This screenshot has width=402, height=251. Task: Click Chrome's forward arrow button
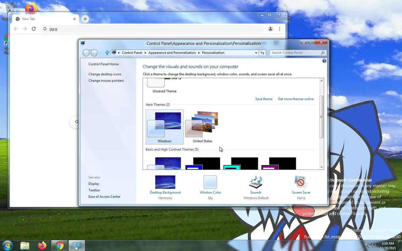coord(25,29)
